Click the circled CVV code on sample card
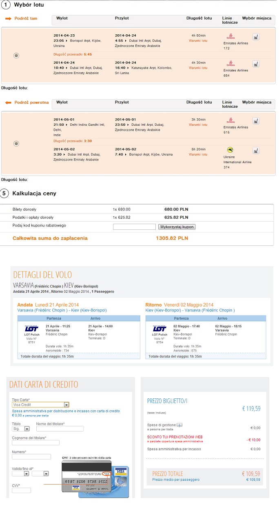 (x=106, y=474)
